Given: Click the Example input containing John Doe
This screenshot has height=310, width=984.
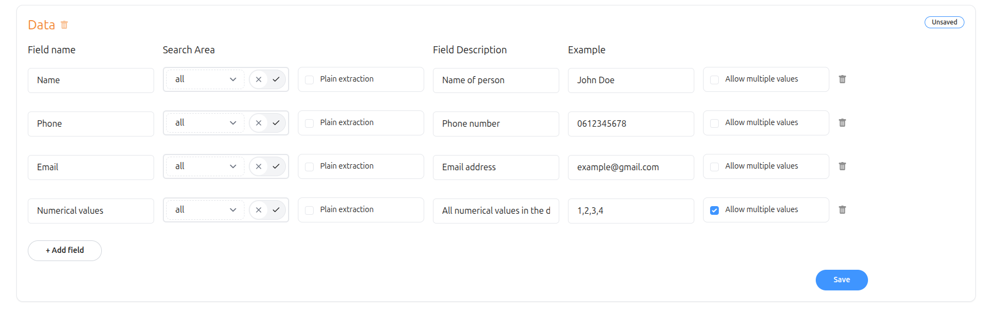Looking at the screenshot, I should (x=631, y=80).
